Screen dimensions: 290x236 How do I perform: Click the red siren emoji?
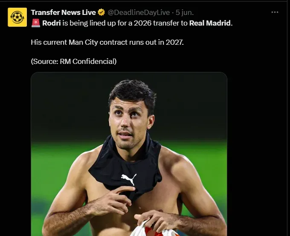click(x=35, y=23)
